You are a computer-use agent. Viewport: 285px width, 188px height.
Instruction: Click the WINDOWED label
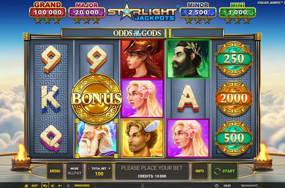point(82,186)
